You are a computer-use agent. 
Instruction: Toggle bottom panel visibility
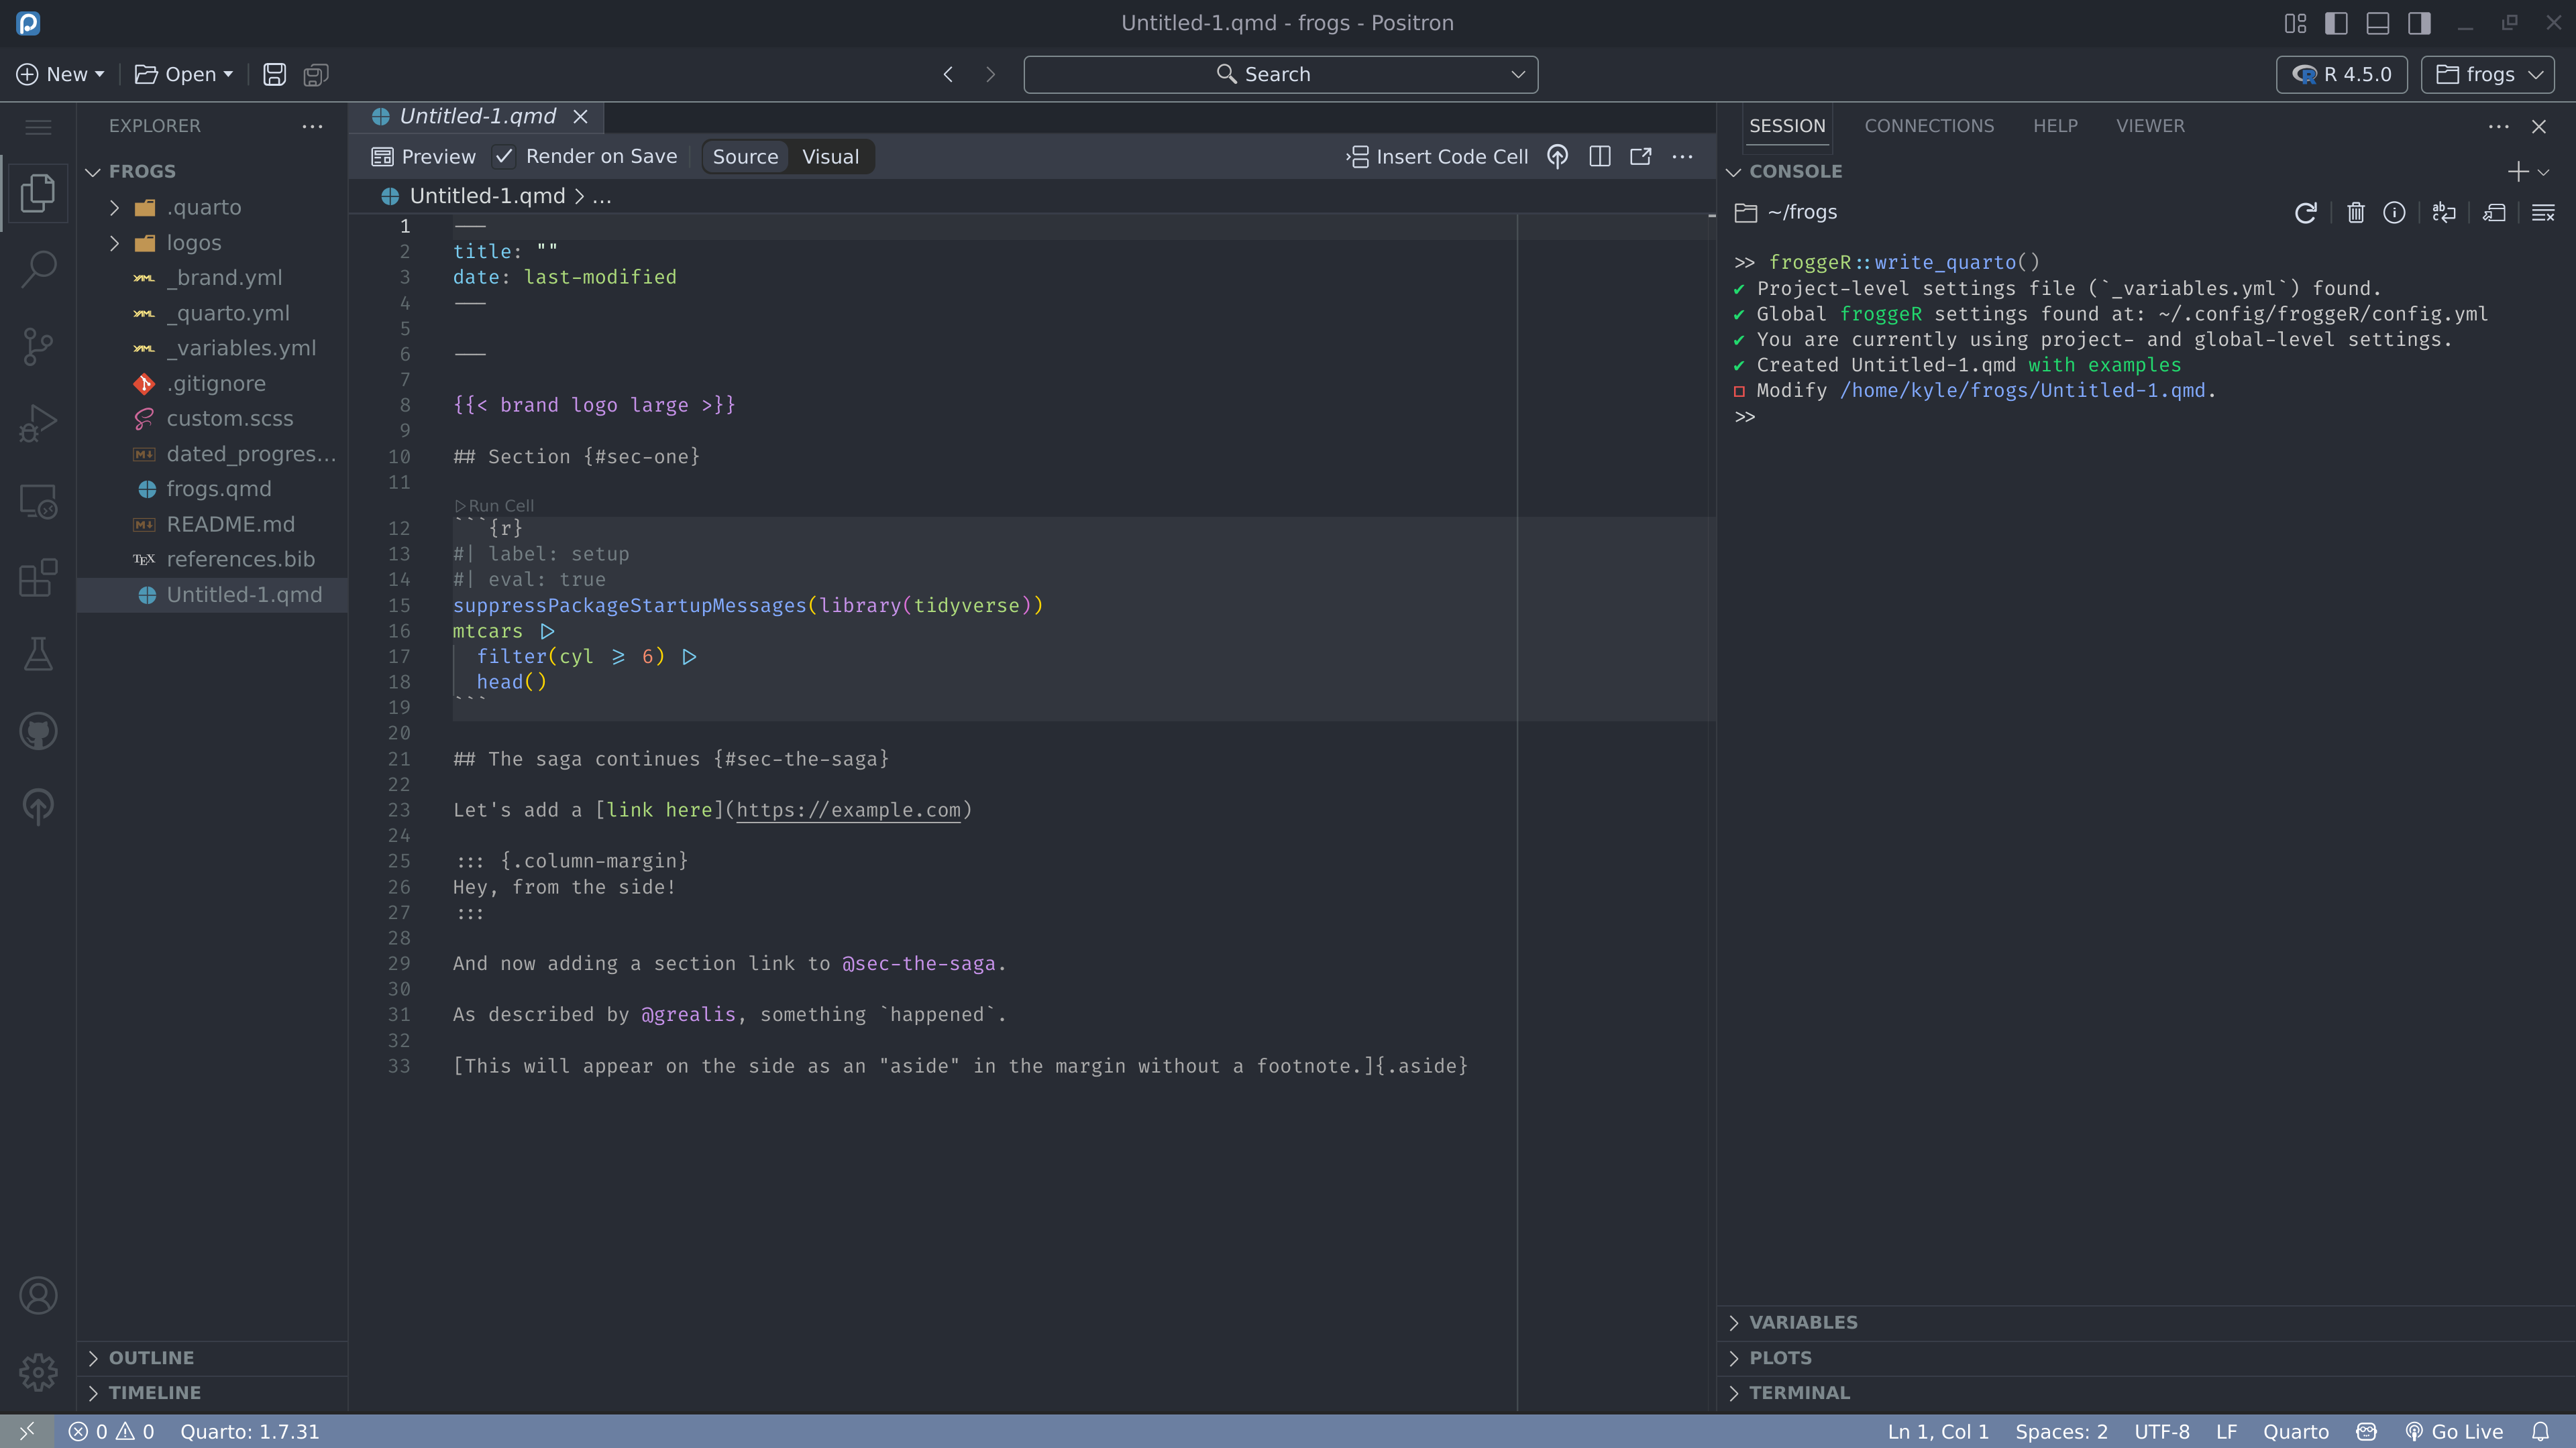click(2378, 23)
